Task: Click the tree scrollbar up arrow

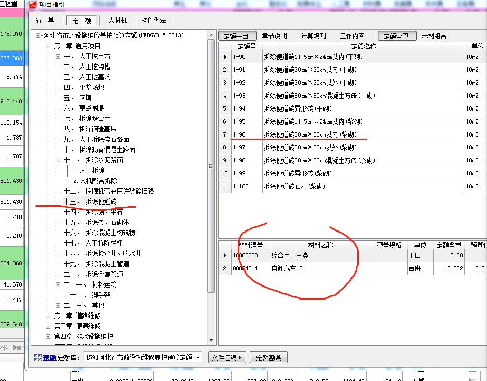Action: point(211,35)
